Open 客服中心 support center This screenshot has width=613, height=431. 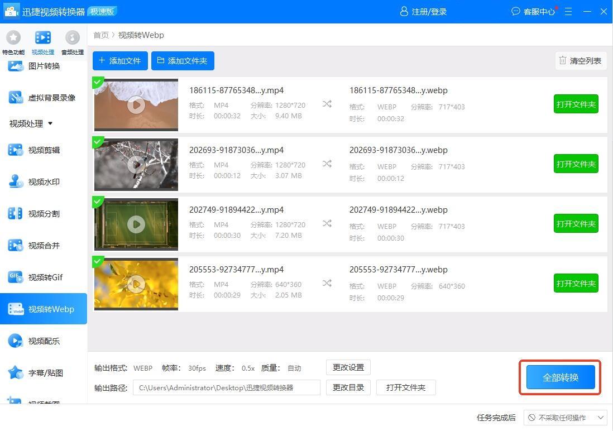click(x=533, y=11)
